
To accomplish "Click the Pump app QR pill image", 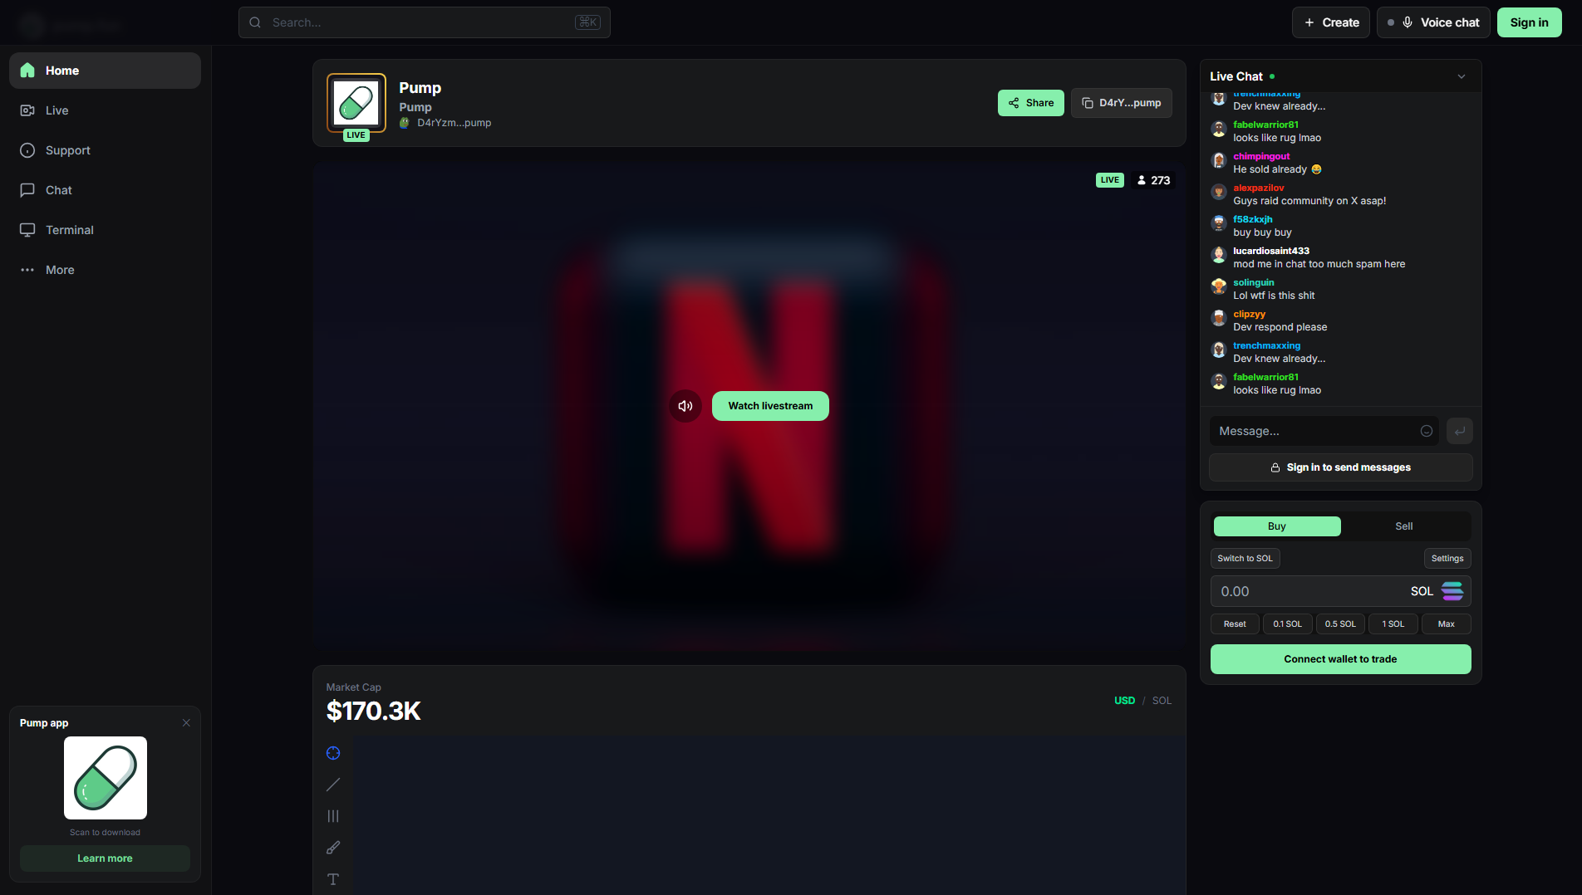I will pos(106,778).
